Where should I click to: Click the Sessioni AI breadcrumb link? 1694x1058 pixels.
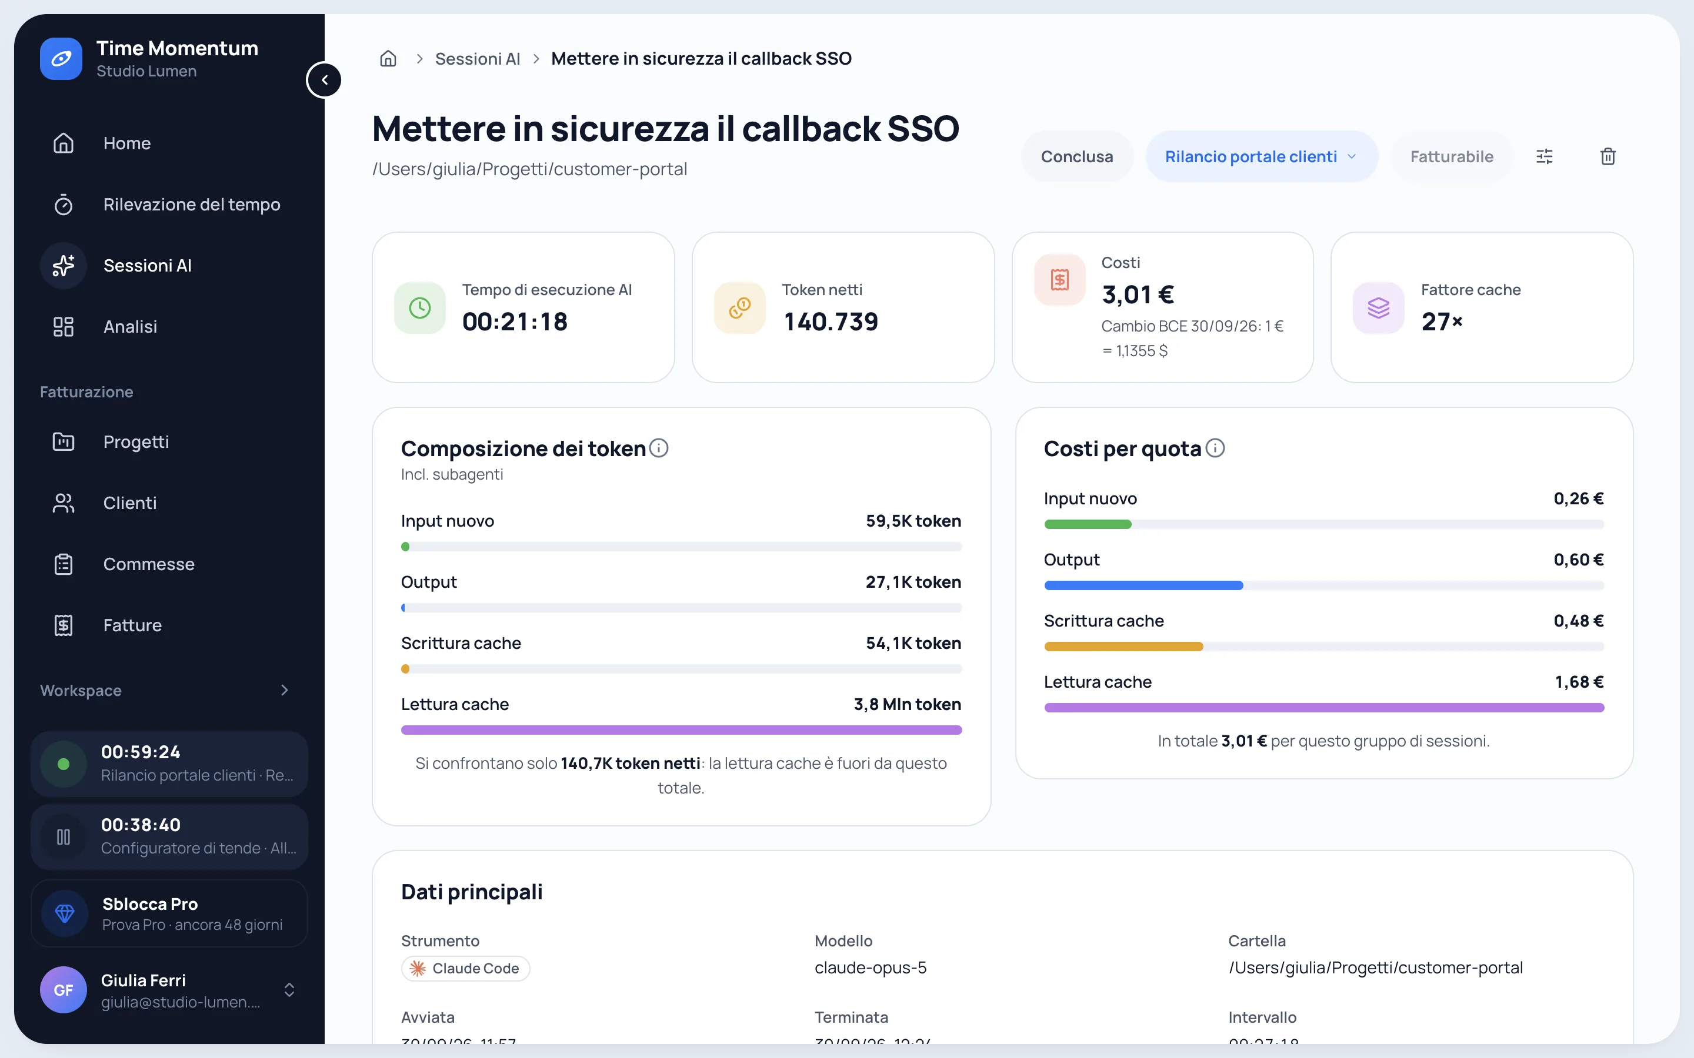point(478,59)
